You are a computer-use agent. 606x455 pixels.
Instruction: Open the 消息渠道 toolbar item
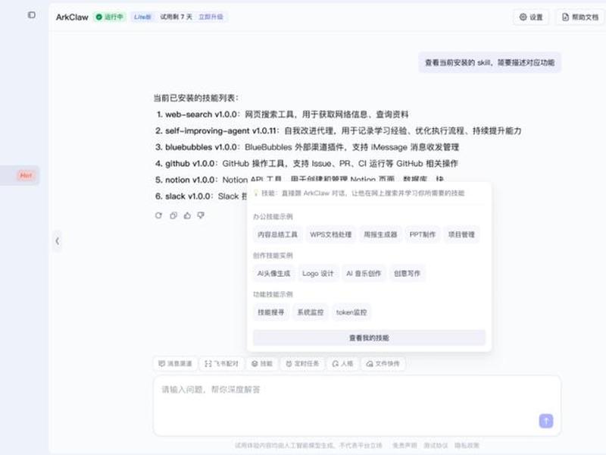[x=175, y=364]
